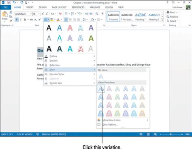Image resolution: width=192 pixels, height=149 pixels.
Task: Open the Change Case menu
Action: (x=53, y=14)
